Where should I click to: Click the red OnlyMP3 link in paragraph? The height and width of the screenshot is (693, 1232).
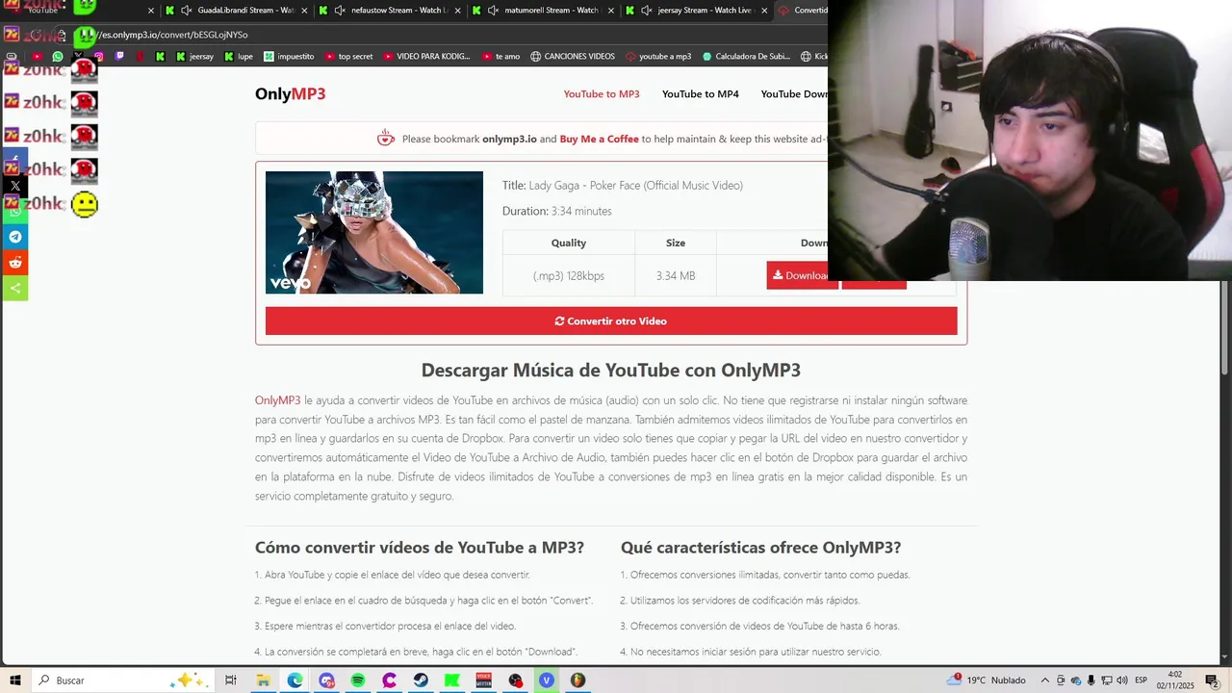coord(277,400)
